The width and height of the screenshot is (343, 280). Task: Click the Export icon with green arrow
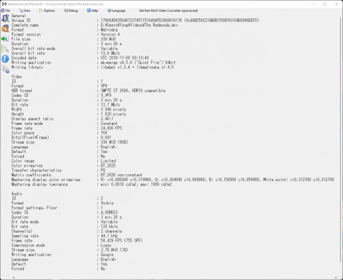(5, 39)
